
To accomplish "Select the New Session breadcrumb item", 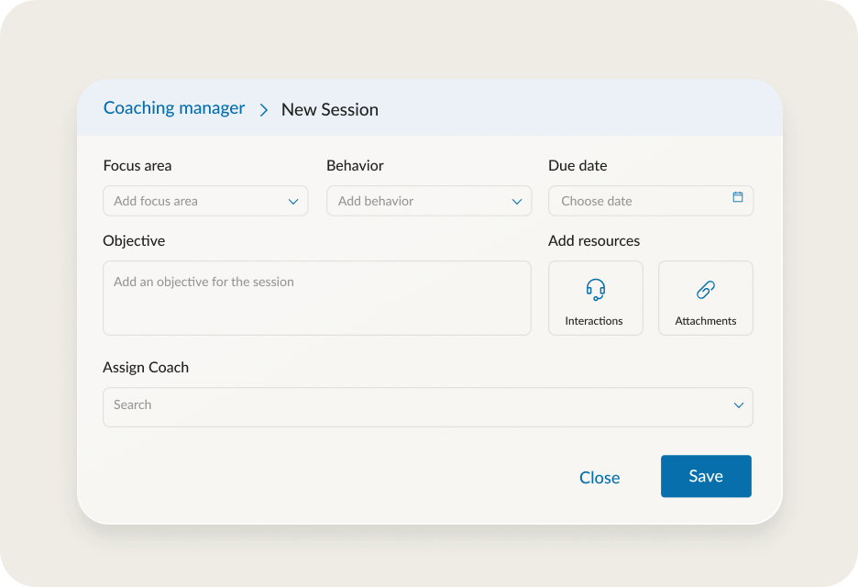I will pyautogui.click(x=330, y=109).
